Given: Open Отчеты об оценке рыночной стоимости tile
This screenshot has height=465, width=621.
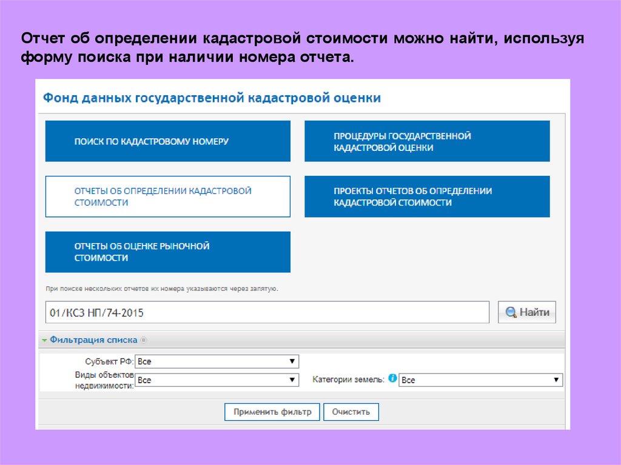Looking at the screenshot, I should (168, 252).
